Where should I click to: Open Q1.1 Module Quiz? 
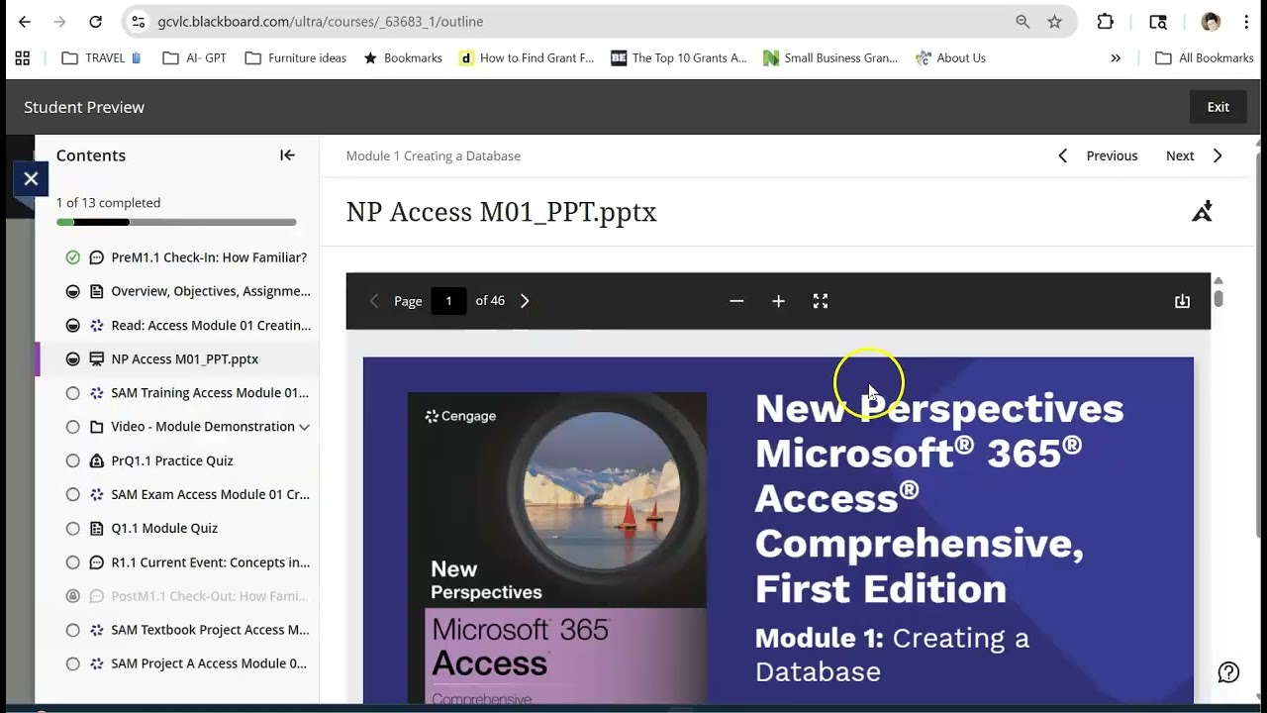pyautogui.click(x=164, y=528)
